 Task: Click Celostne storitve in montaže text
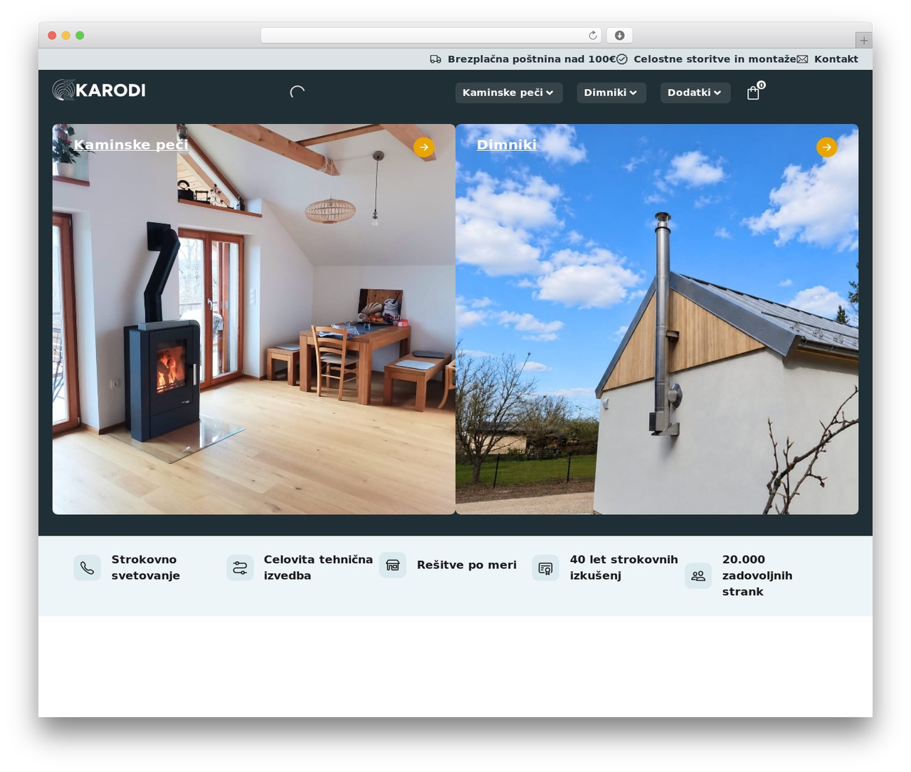click(715, 59)
